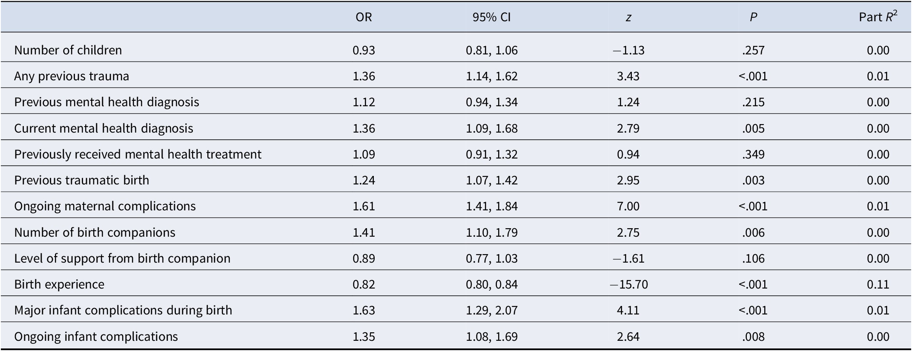Click Ongoing infant complications row label

(96, 337)
